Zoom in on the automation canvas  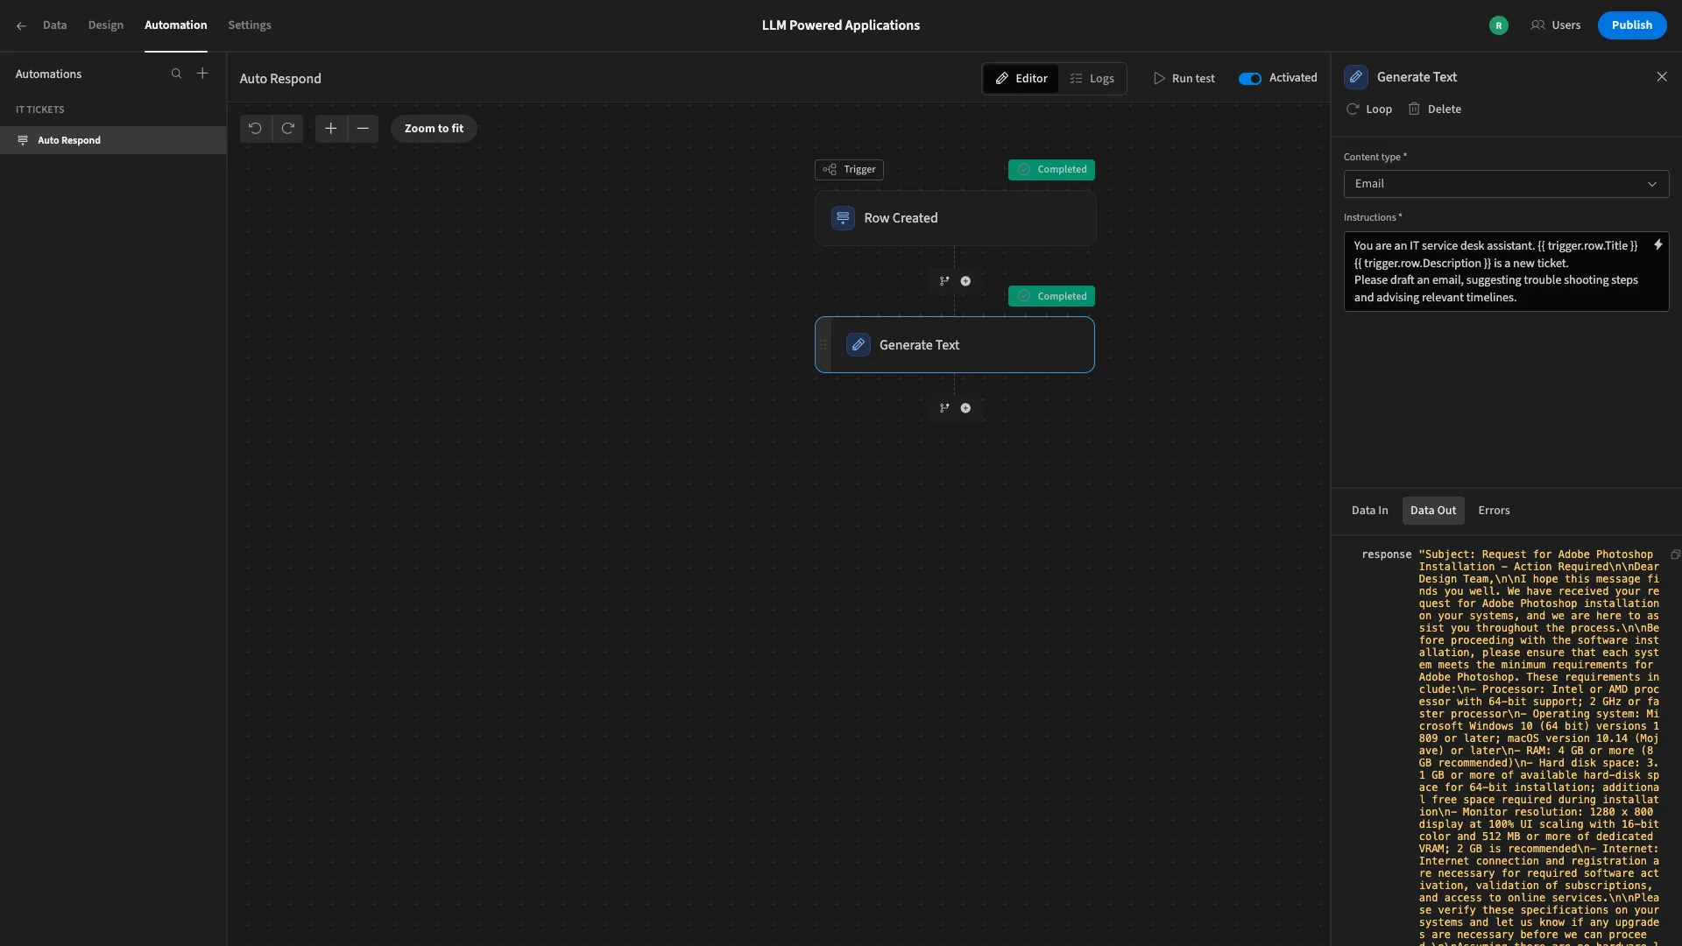tap(330, 128)
